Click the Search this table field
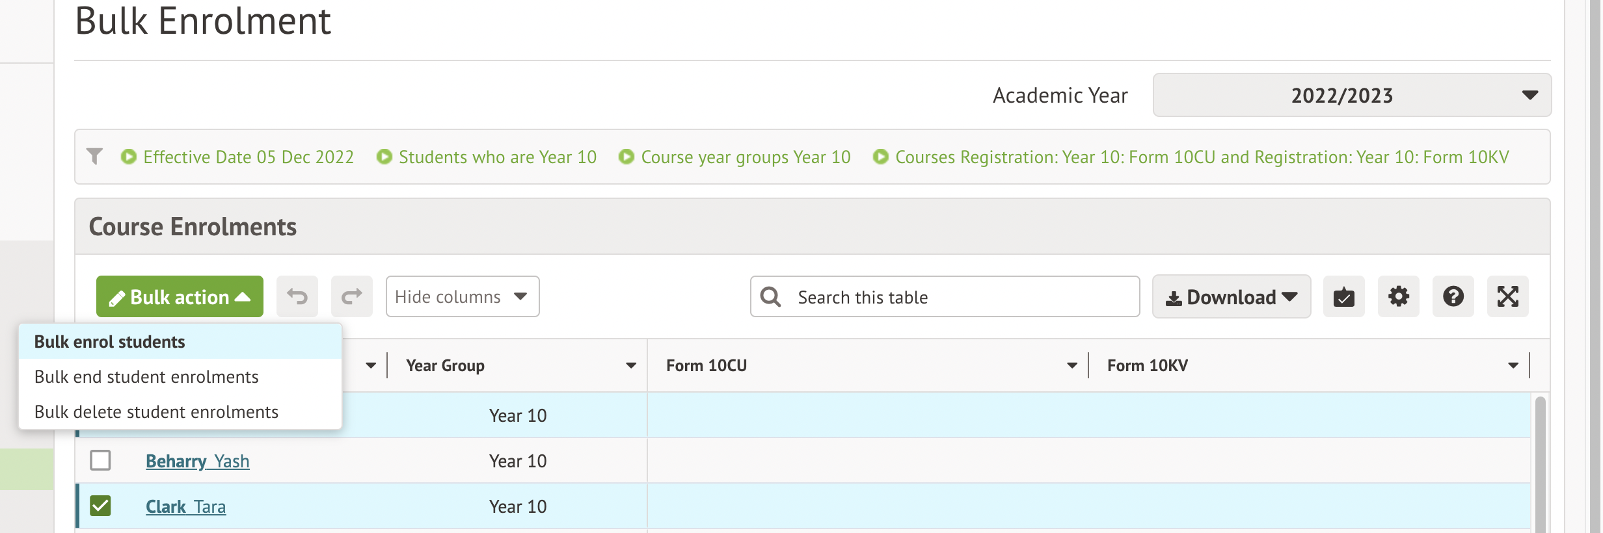1603x533 pixels. [x=963, y=297]
